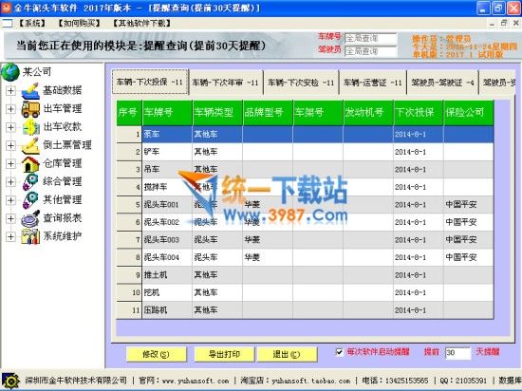Click the 查询报表 magnifier icon
Image resolution: width=522 pixels, height=391 pixels.
click(x=30, y=218)
